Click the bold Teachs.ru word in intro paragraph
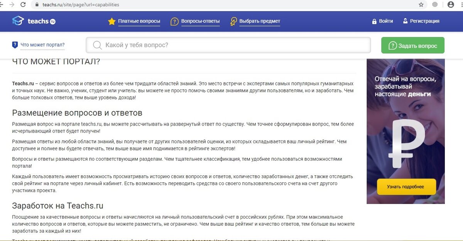Screen dimensions: 463x241 (23, 83)
